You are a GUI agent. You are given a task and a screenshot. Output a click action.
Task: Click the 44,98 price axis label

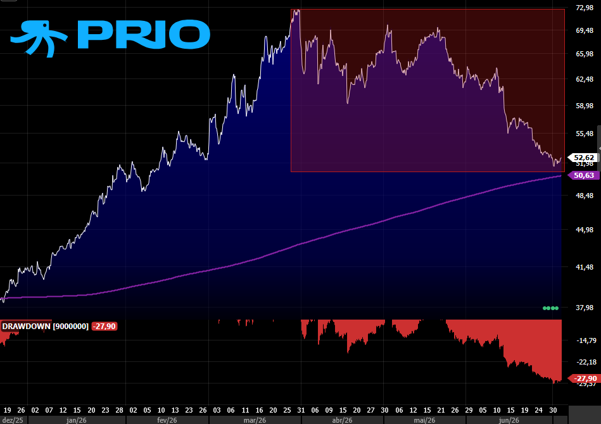click(x=585, y=230)
